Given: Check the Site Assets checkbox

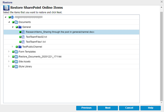Looking at the screenshot, I should [13, 62].
